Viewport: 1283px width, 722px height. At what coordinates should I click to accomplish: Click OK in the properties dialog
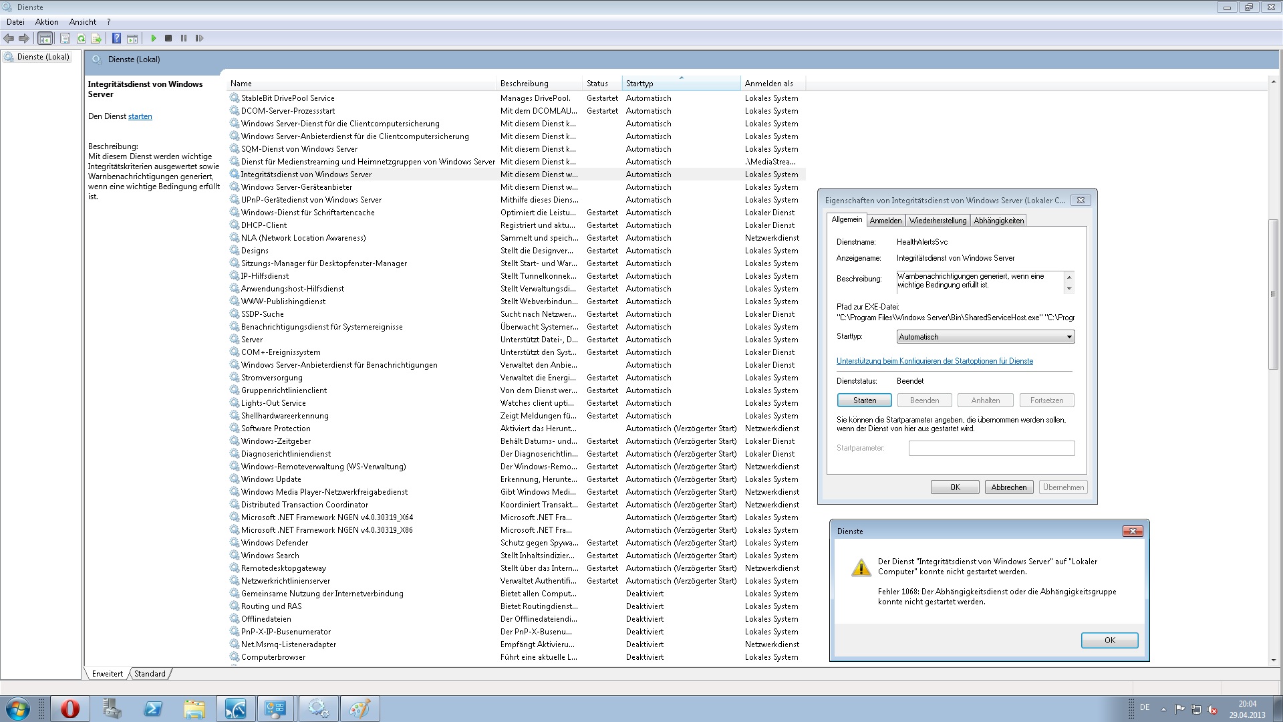955,487
